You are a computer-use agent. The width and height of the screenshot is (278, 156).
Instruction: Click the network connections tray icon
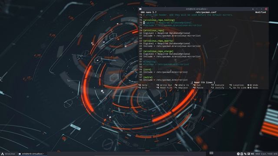[x=245, y=154]
